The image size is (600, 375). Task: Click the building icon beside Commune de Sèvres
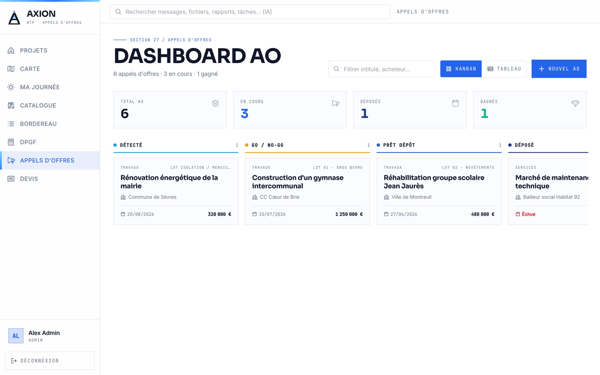pos(123,197)
